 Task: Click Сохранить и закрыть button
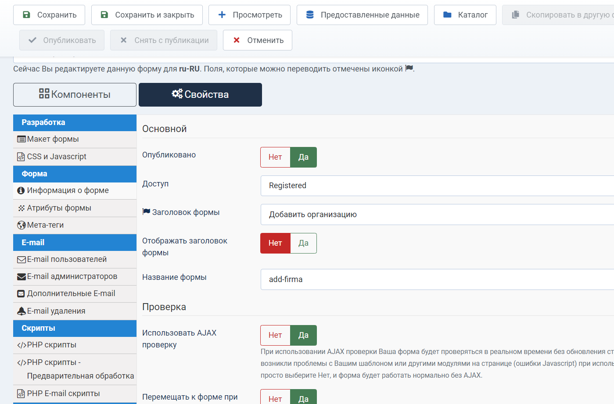(x=147, y=15)
